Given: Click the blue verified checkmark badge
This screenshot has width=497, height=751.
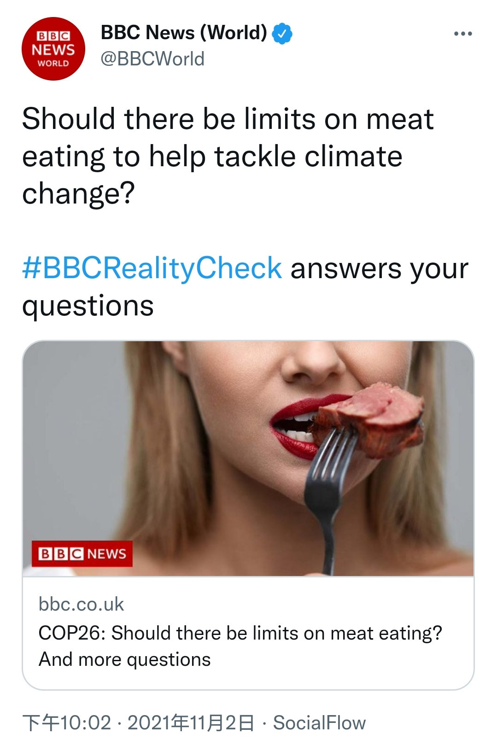Looking at the screenshot, I should 282,34.
